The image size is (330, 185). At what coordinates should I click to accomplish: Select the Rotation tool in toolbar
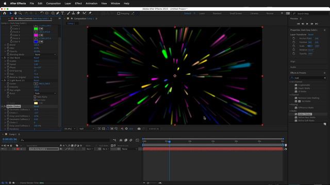tap(42, 13)
